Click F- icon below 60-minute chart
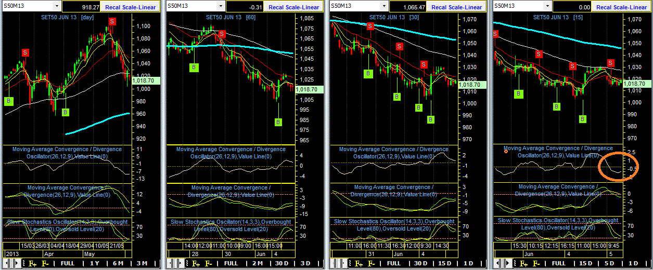 click(x=208, y=263)
